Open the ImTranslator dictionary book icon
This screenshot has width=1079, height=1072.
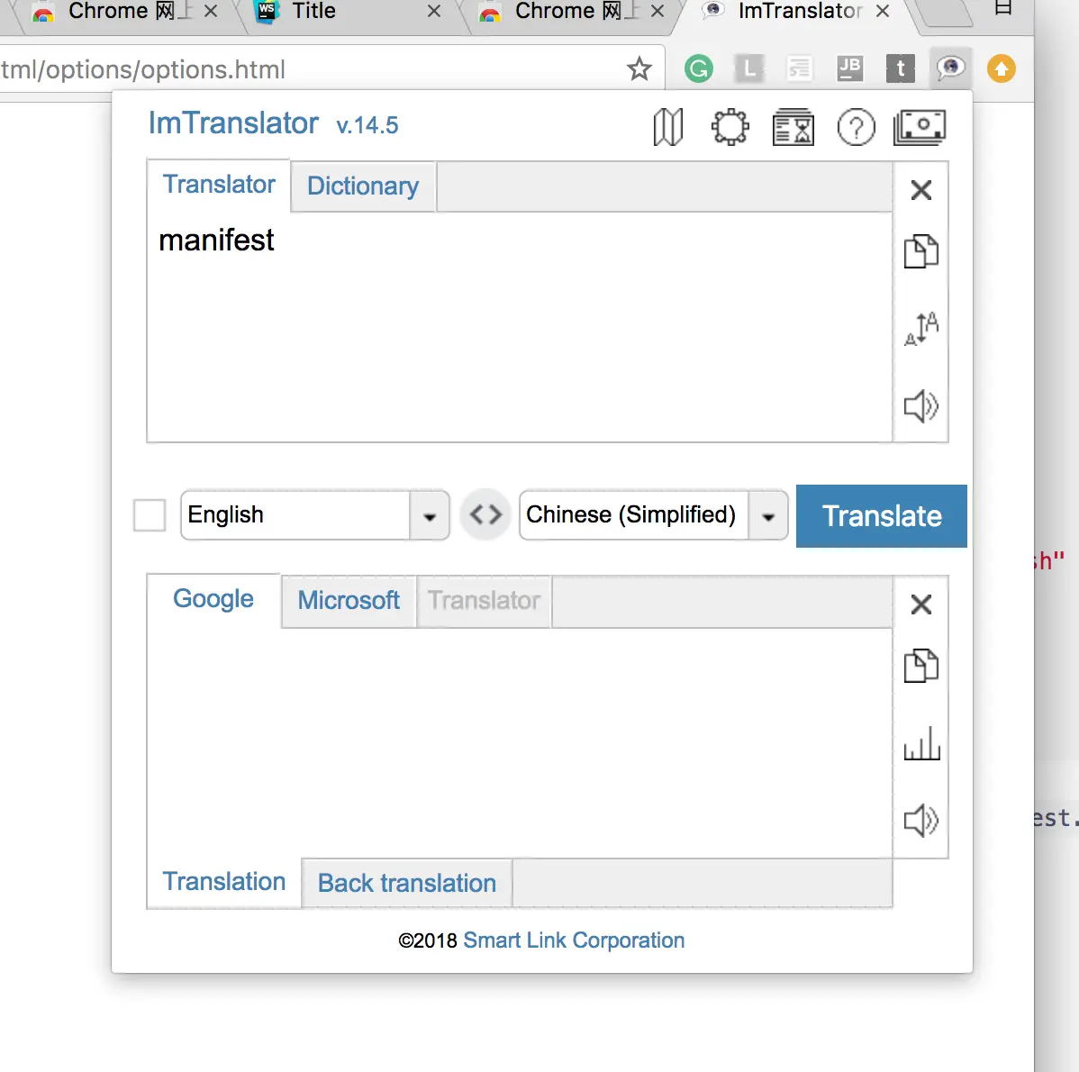(x=667, y=127)
